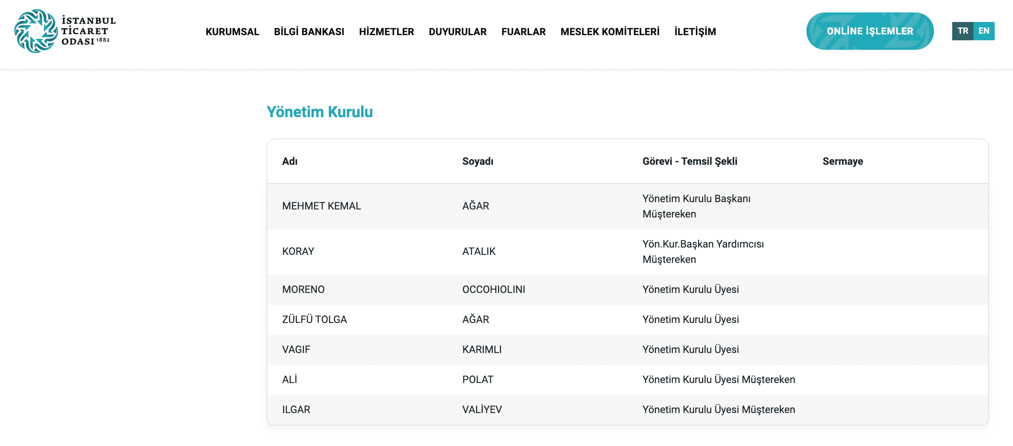
Task: Select Yönetim Kurulu Üyesi Müştereken in ILGAR row
Action: pyautogui.click(x=719, y=410)
